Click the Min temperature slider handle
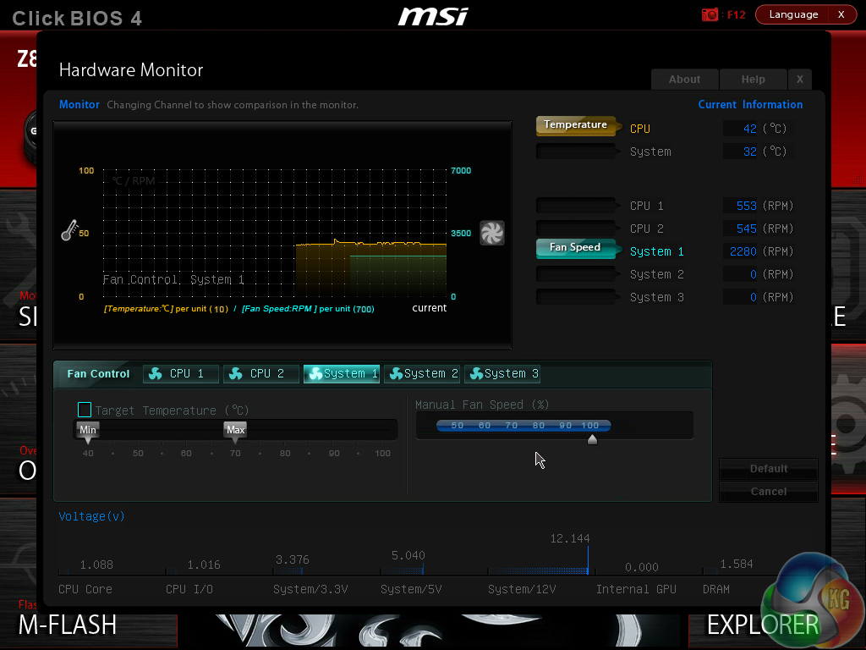866x650 pixels. (x=88, y=432)
